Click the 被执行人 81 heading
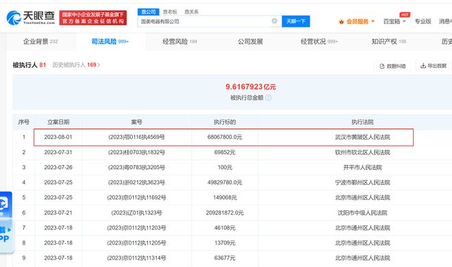Viewport: 452px width, 267px height. (x=29, y=65)
